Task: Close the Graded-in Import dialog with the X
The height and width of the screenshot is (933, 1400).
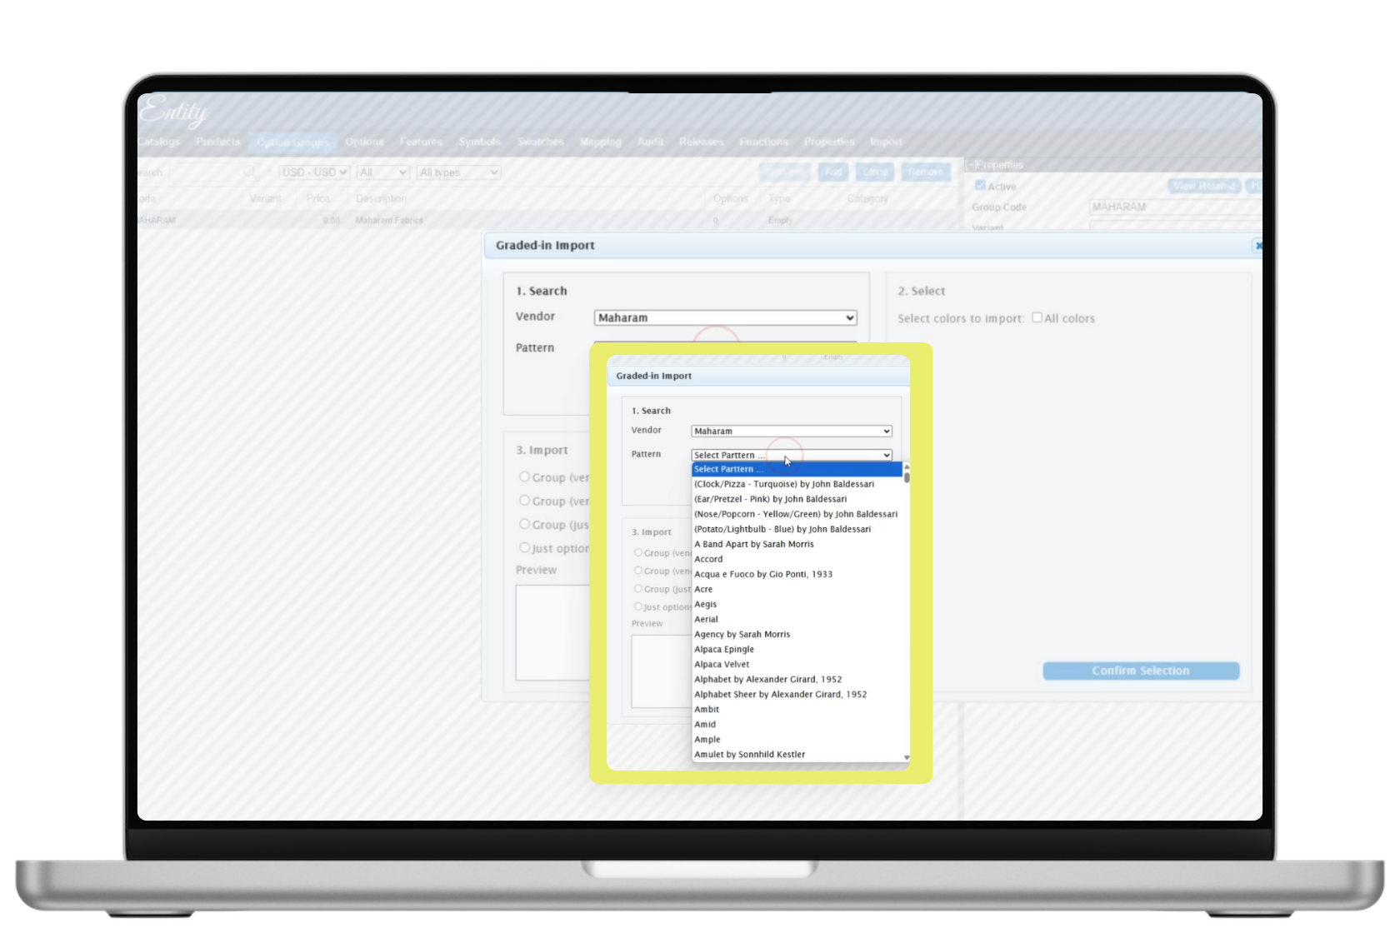Action: tap(1258, 246)
